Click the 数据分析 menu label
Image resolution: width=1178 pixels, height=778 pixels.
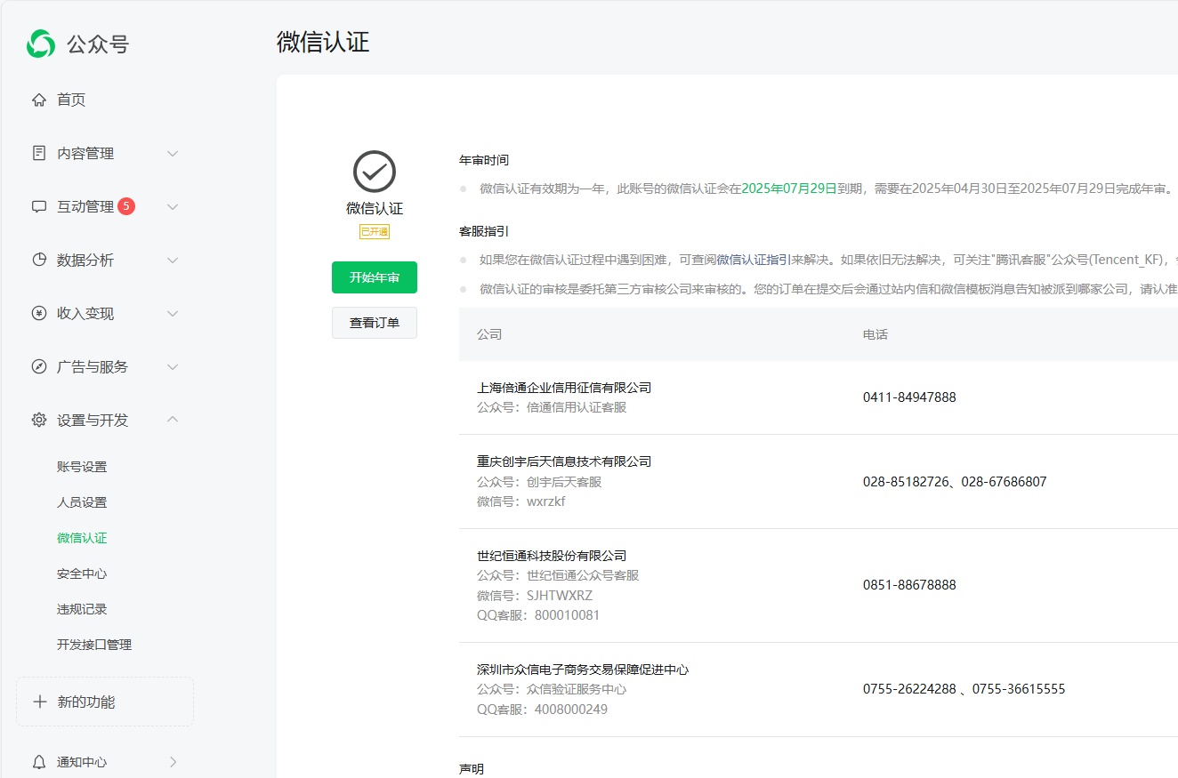coord(85,260)
